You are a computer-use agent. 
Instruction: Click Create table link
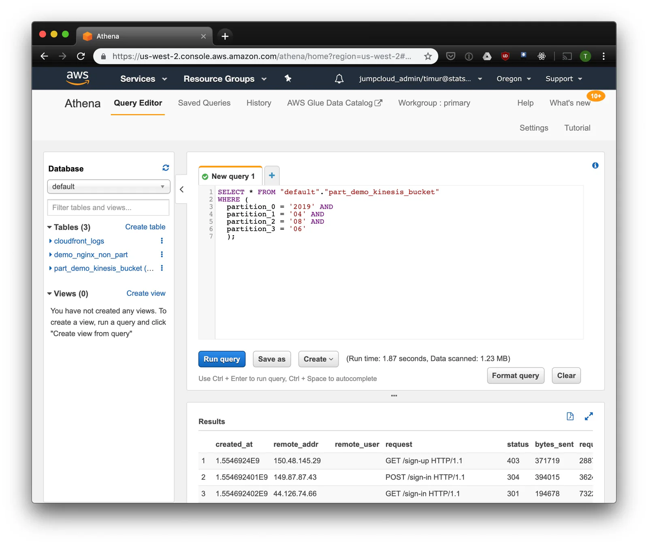pyautogui.click(x=145, y=227)
